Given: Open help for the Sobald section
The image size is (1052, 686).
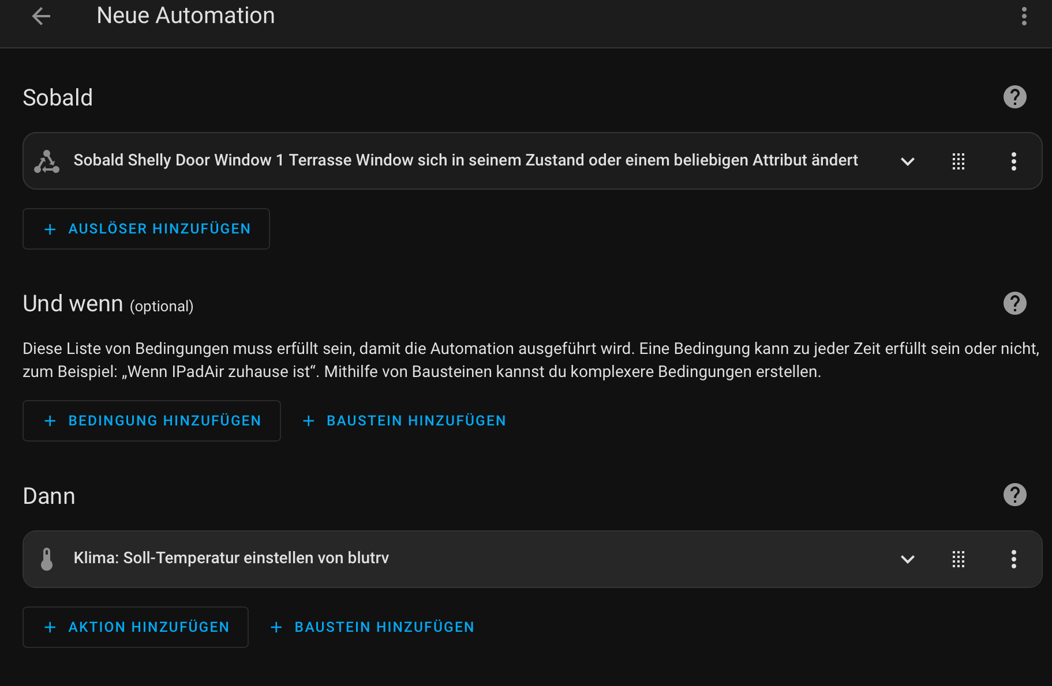Looking at the screenshot, I should pyautogui.click(x=1014, y=97).
